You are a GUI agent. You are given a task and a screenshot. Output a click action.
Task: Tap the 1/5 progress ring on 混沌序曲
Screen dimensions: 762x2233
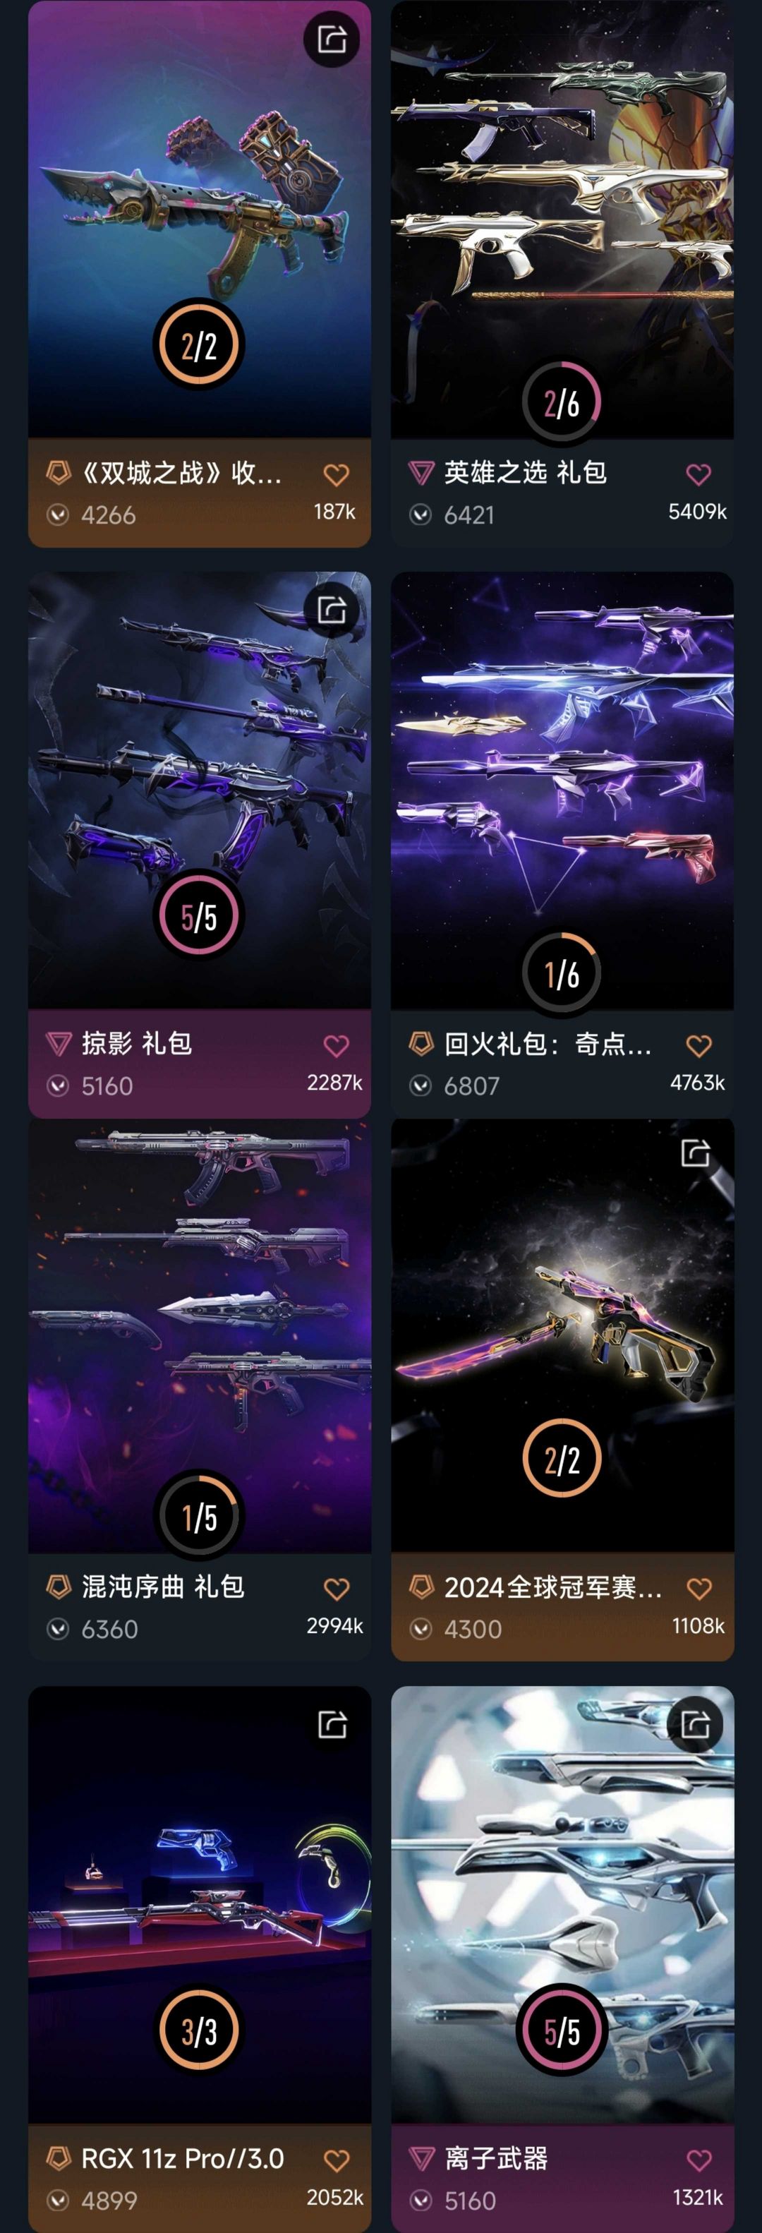pos(200,1516)
